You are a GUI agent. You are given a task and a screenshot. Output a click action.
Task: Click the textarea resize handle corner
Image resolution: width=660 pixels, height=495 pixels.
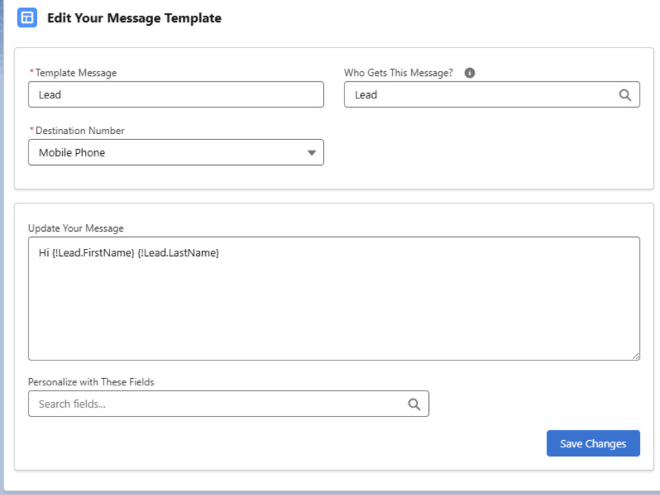636,356
